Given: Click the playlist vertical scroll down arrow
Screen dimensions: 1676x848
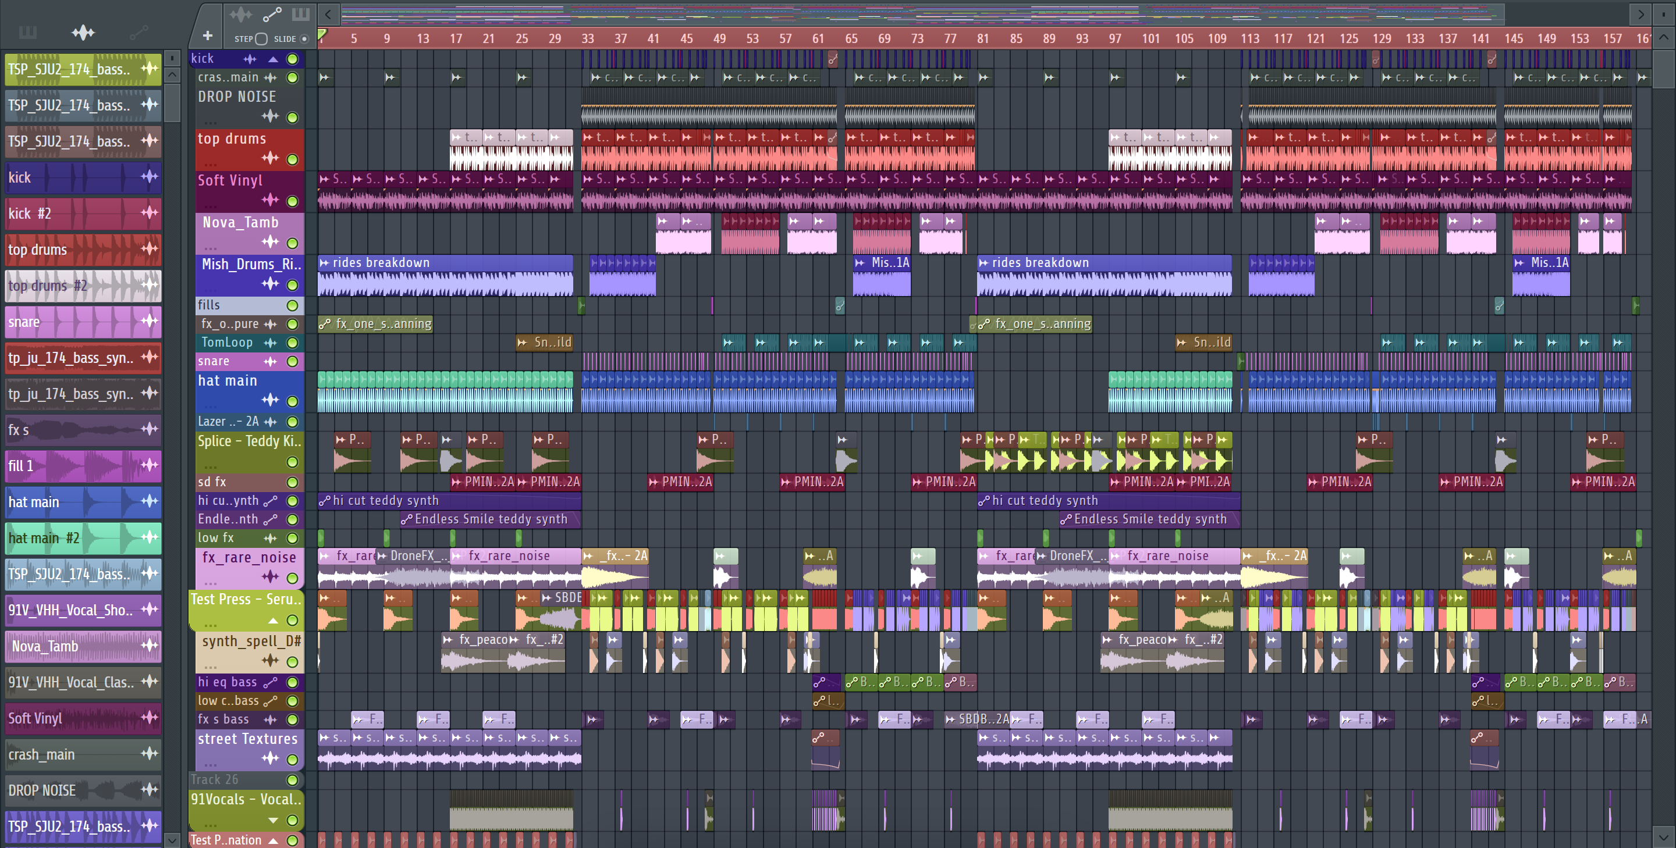Looking at the screenshot, I should pos(1664,837).
